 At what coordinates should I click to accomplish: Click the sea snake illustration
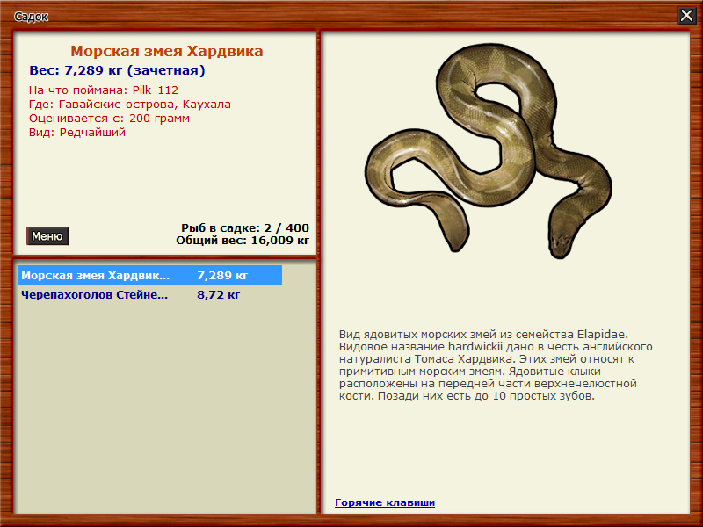[489, 151]
